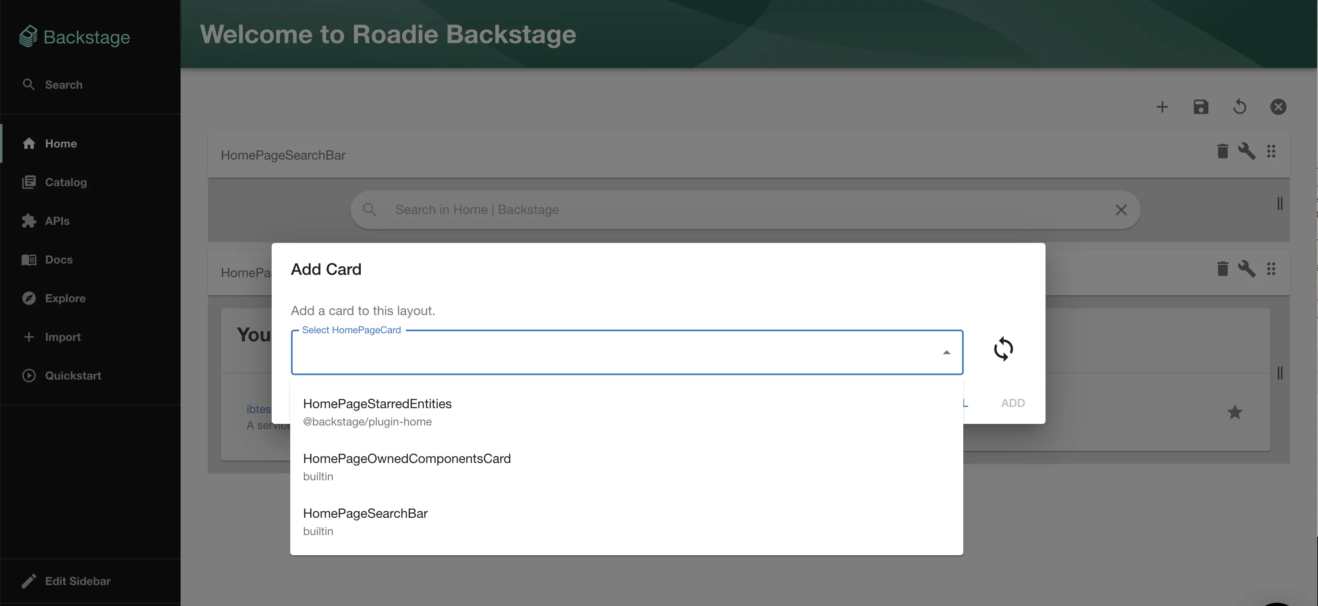
Task: Open settings for the HomePageSearchBar card
Action: [1248, 151]
